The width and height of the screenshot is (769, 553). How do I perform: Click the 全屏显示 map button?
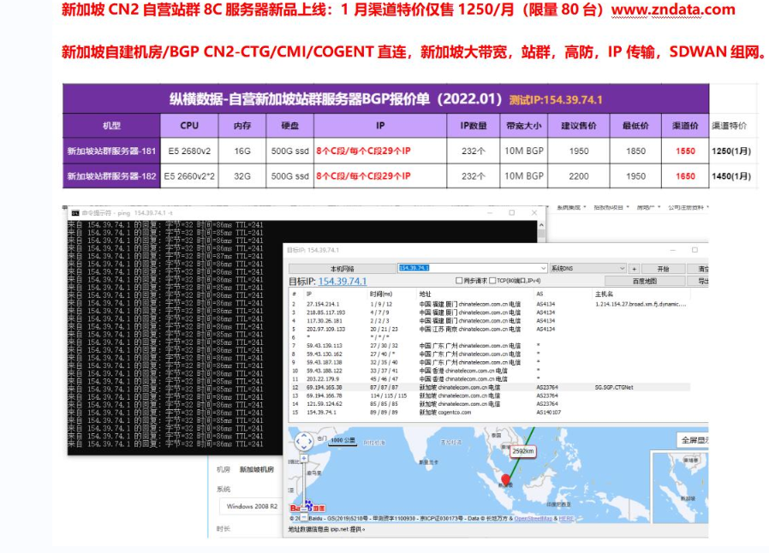click(x=693, y=440)
